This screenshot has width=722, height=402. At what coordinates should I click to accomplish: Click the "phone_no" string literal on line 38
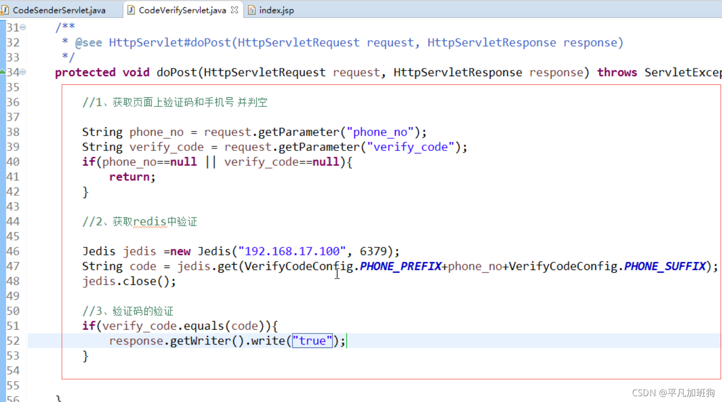pos(380,132)
